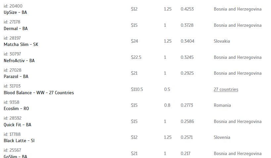
Task: Click the id: 20400 label
Action: pyautogui.click(x=13, y=6)
